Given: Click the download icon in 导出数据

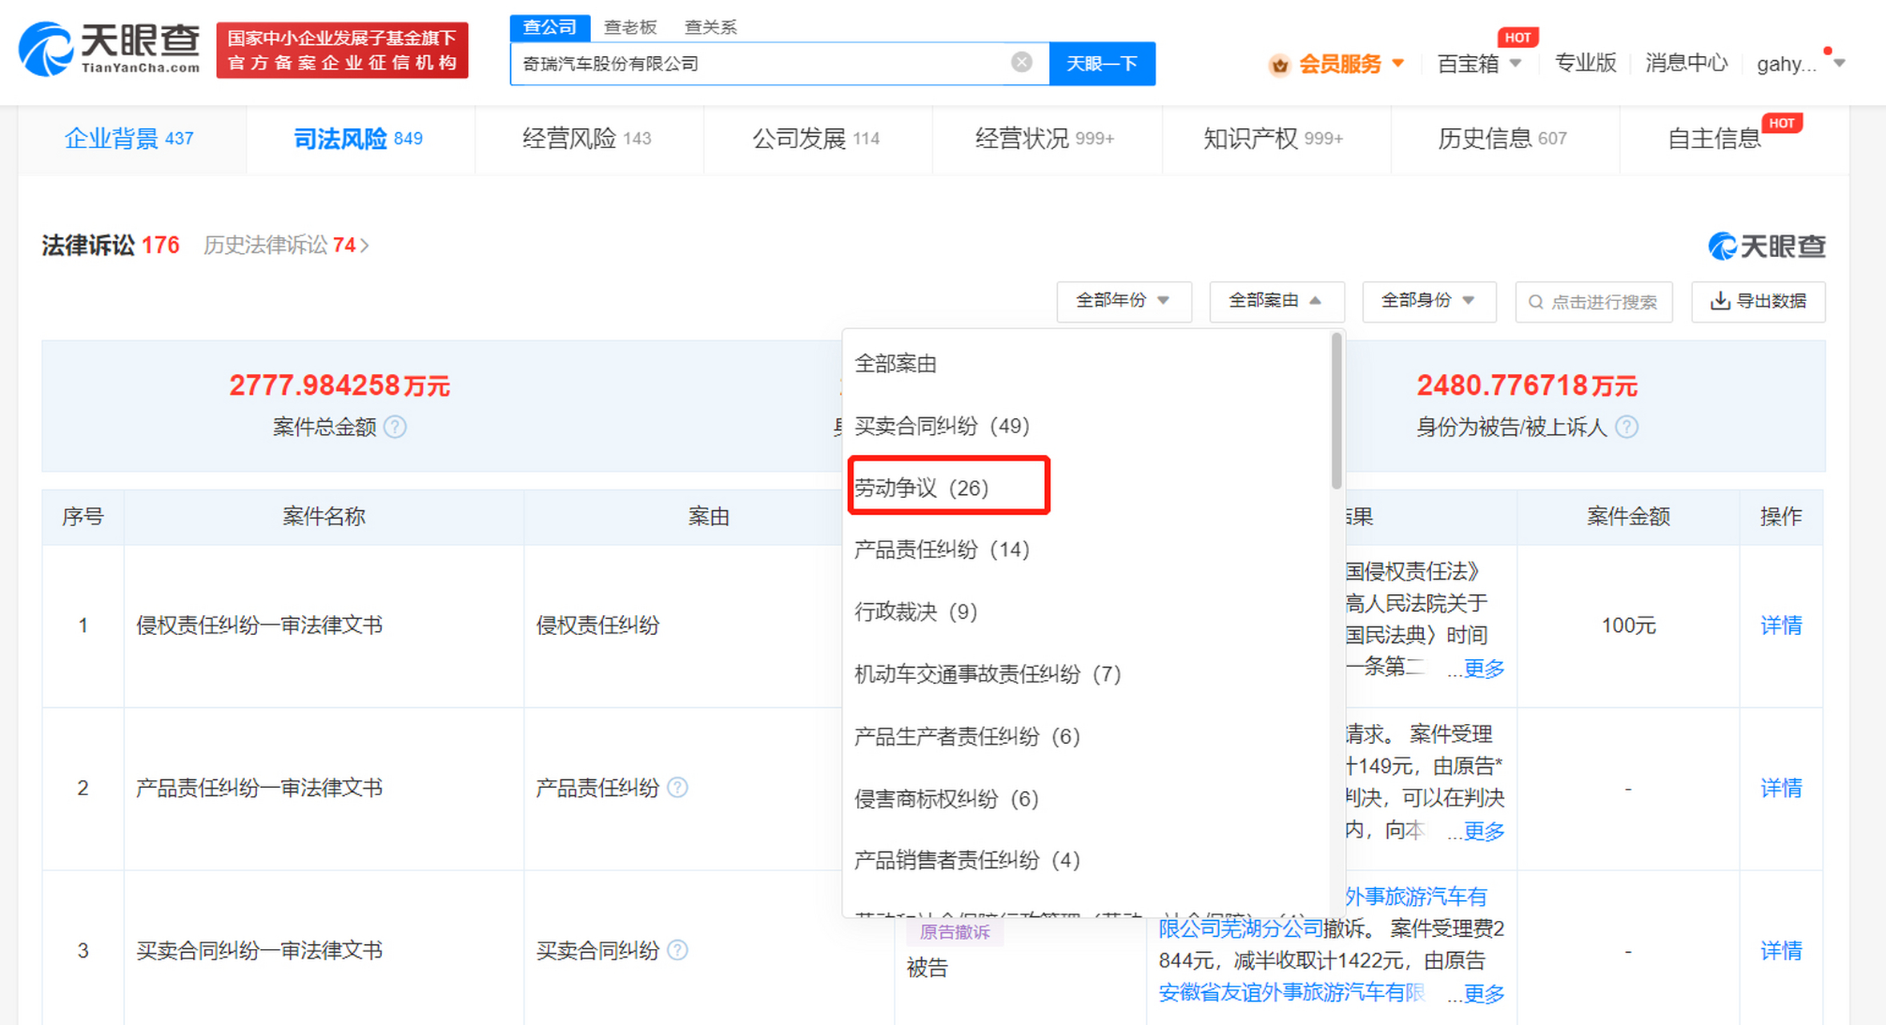Looking at the screenshot, I should pyautogui.click(x=1720, y=301).
